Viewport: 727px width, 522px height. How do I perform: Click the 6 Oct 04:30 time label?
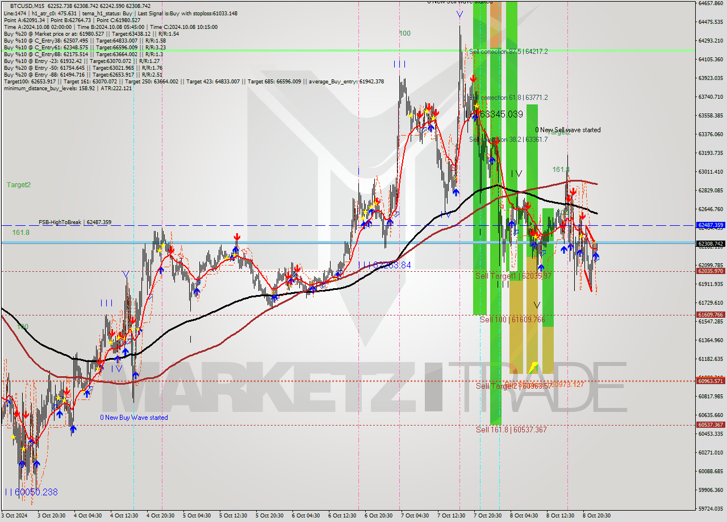pyautogui.click(x=306, y=516)
